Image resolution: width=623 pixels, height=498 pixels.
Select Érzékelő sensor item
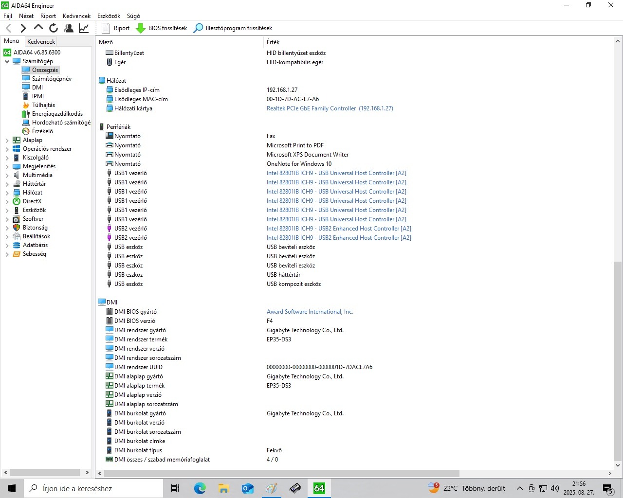(x=42, y=131)
